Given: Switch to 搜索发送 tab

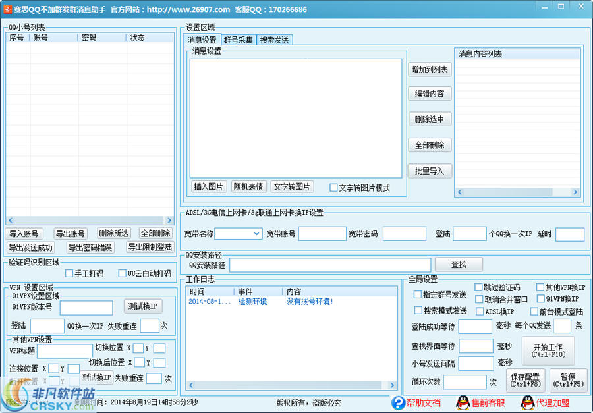Looking at the screenshot, I should [274, 40].
